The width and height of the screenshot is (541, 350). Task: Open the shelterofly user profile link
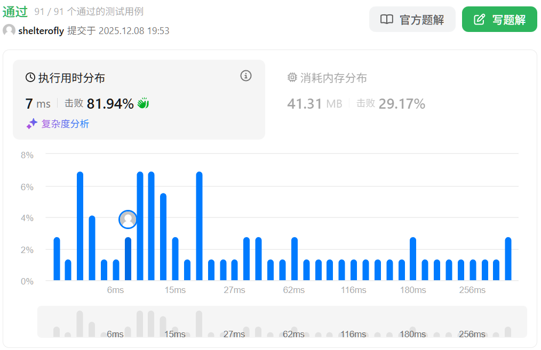click(x=41, y=31)
